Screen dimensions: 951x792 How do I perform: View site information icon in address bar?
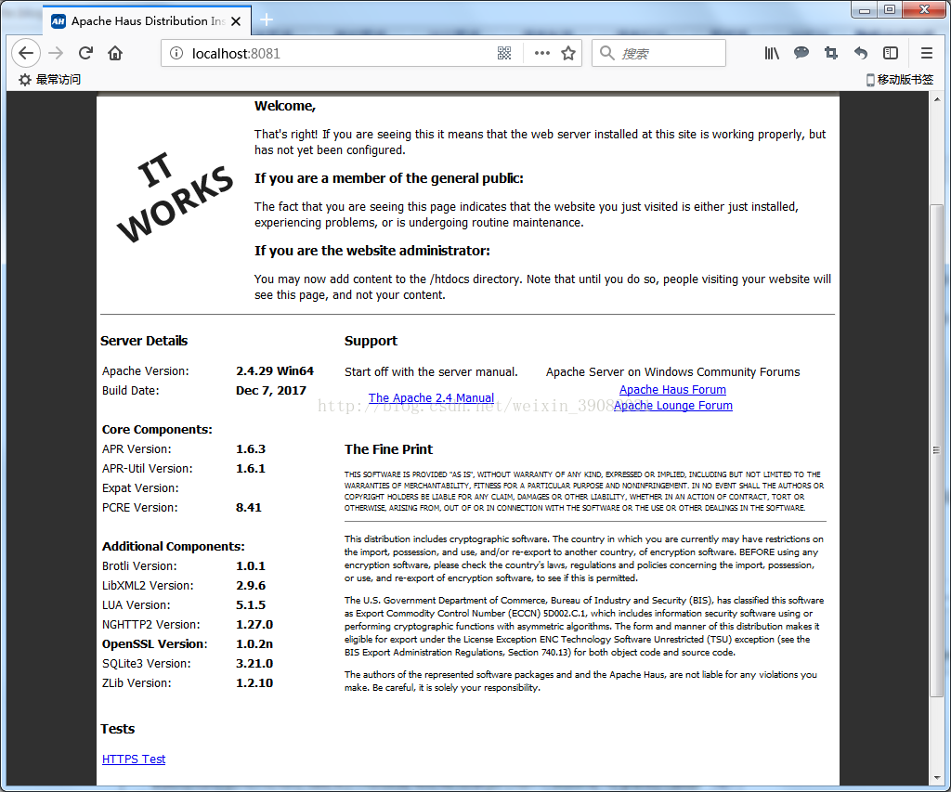176,53
